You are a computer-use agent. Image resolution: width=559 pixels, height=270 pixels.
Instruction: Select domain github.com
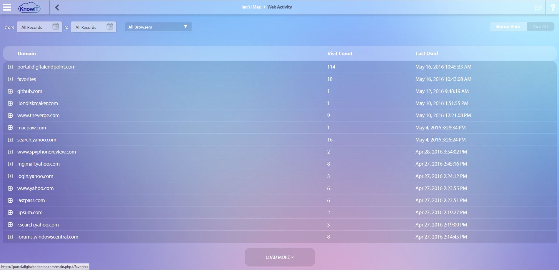[30, 91]
